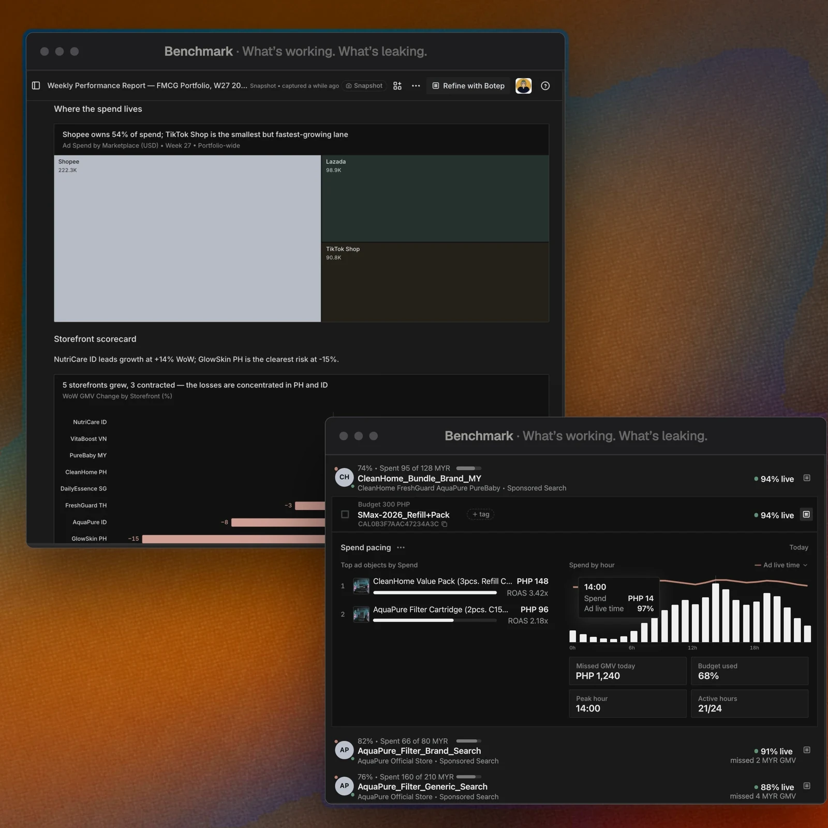
Task: Open the Spend pacing three-dot menu
Action: (401, 548)
